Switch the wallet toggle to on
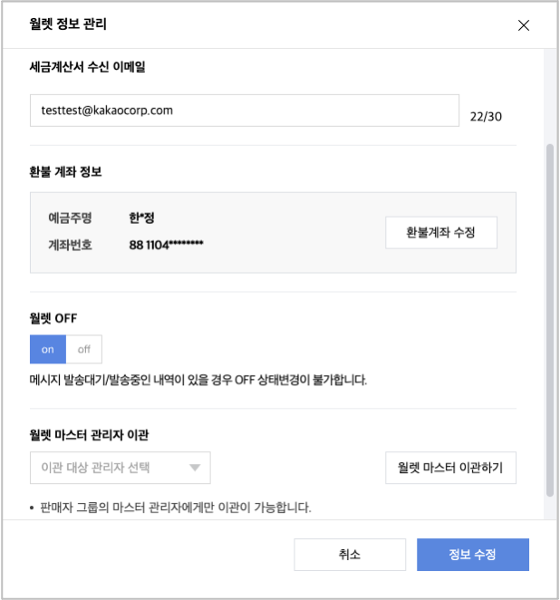This screenshot has width=560, height=600. [48, 349]
